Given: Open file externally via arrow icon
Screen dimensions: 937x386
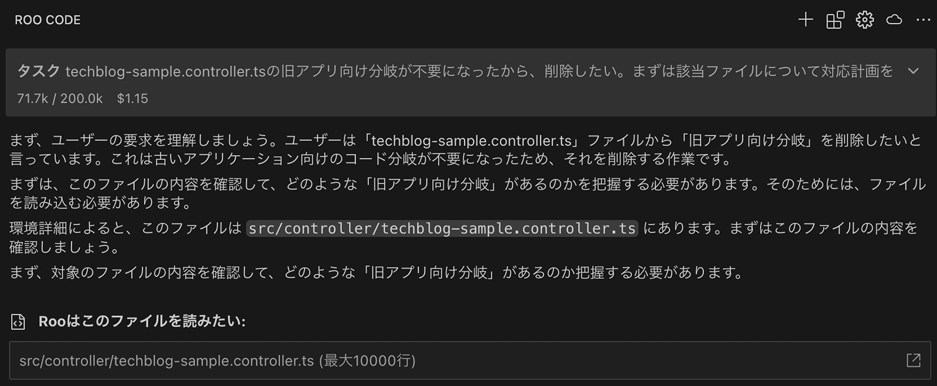Looking at the screenshot, I should [x=913, y=360].
